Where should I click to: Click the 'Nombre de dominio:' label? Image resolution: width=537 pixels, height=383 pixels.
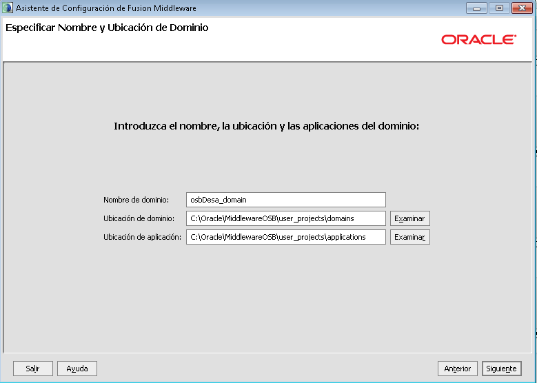(x=136, y=200)
